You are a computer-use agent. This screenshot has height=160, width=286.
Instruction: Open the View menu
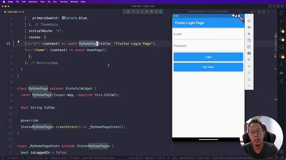coord(42,2)
